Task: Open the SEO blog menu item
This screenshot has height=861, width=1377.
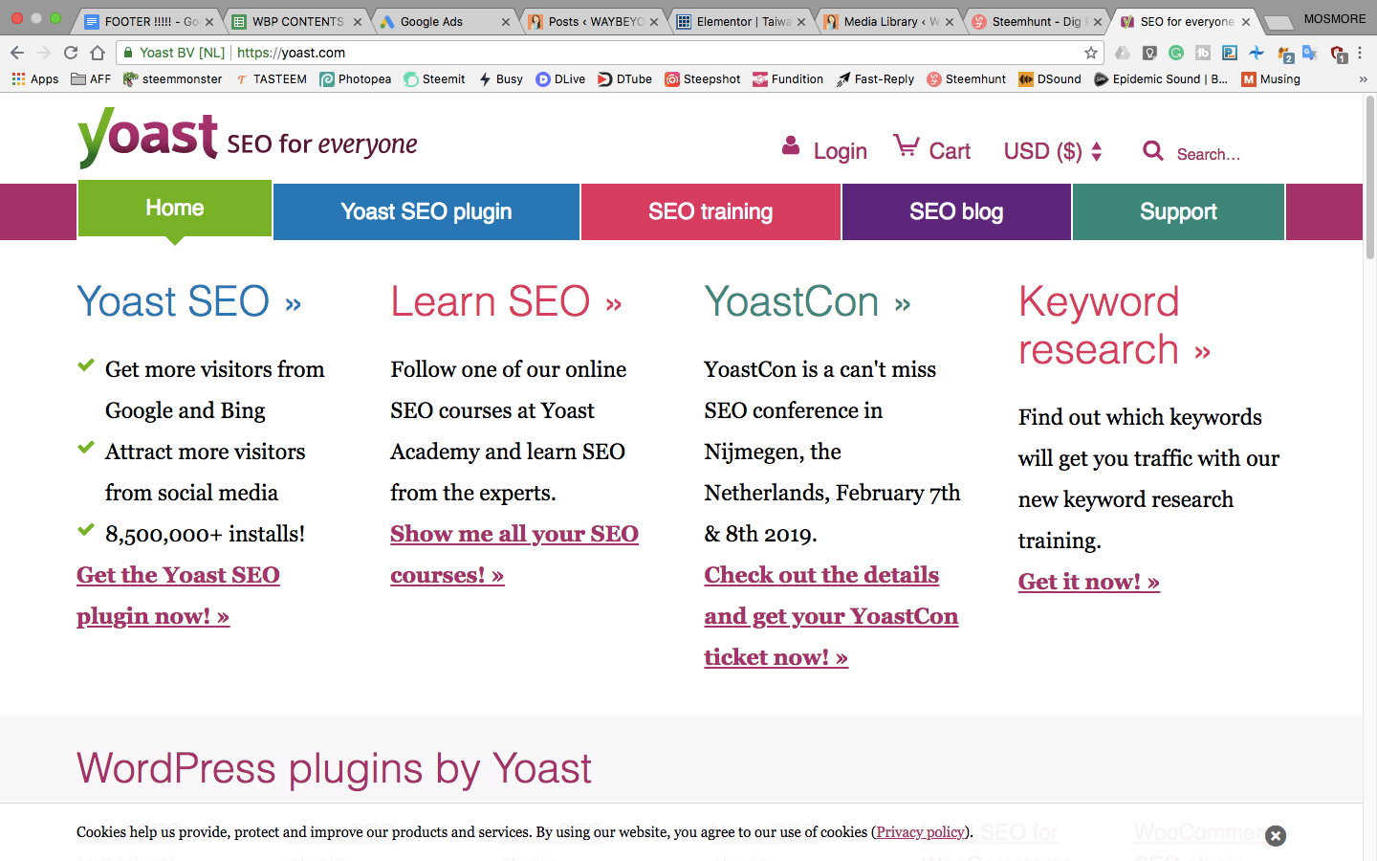Action: click(956, 211)
